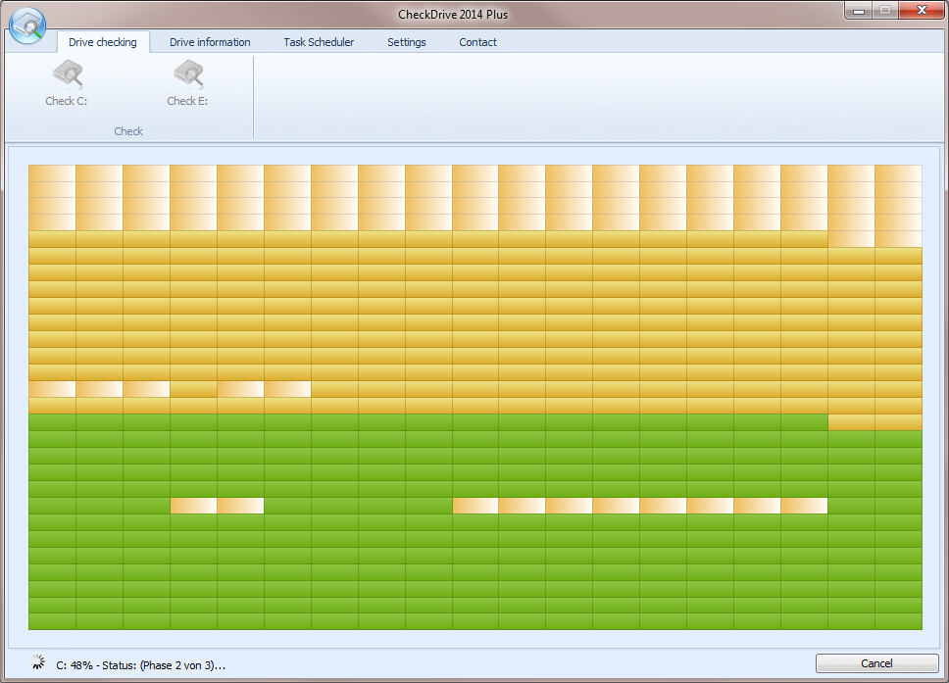This screenshot has width=949, height=683.
Task: Click the 'Check' ribbon group caption
Action: coord(128,131)
